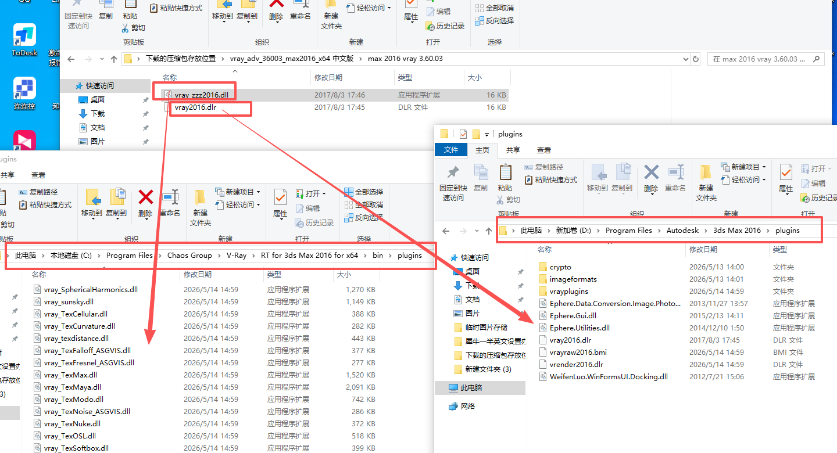837x453 pixels.
Task: Click 历史记录 in the max 2016 vray window
Action: click(x=445, y=26)
